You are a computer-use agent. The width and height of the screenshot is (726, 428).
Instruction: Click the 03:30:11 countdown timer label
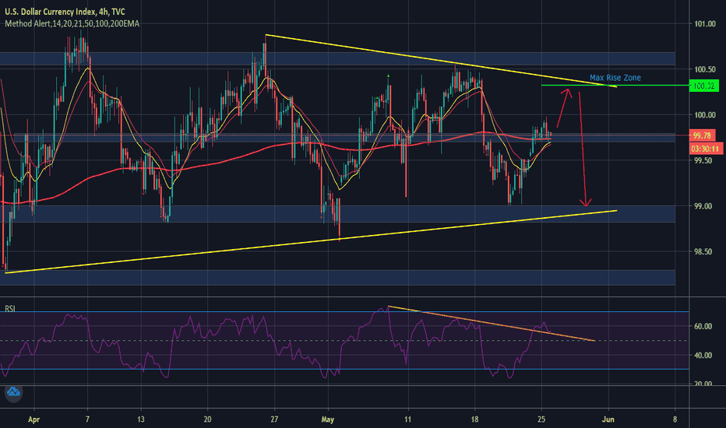(706, 149)
